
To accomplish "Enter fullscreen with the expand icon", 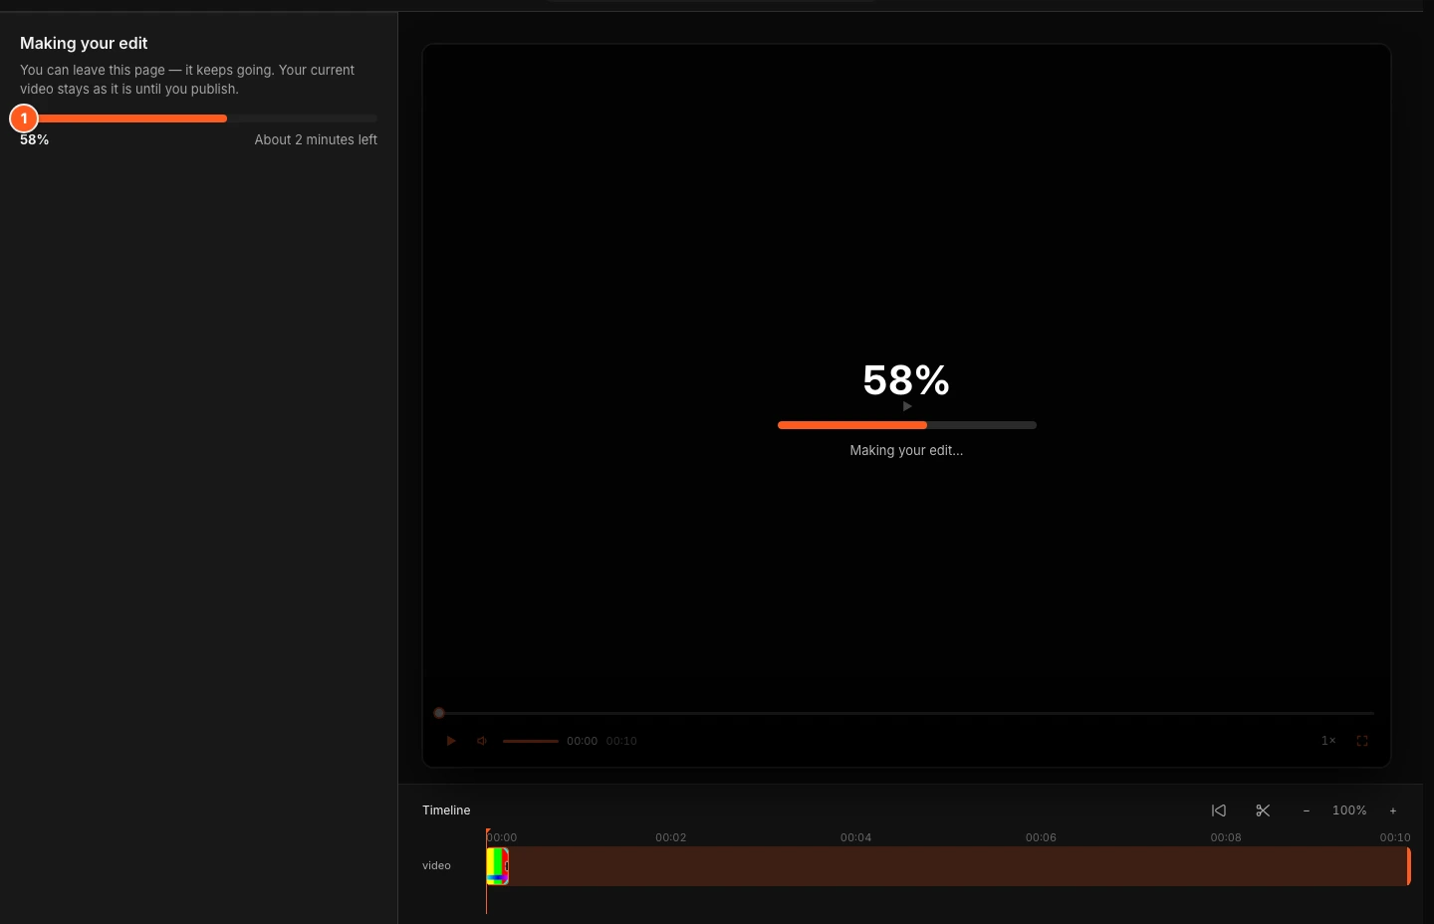I will coord(1362,741).
